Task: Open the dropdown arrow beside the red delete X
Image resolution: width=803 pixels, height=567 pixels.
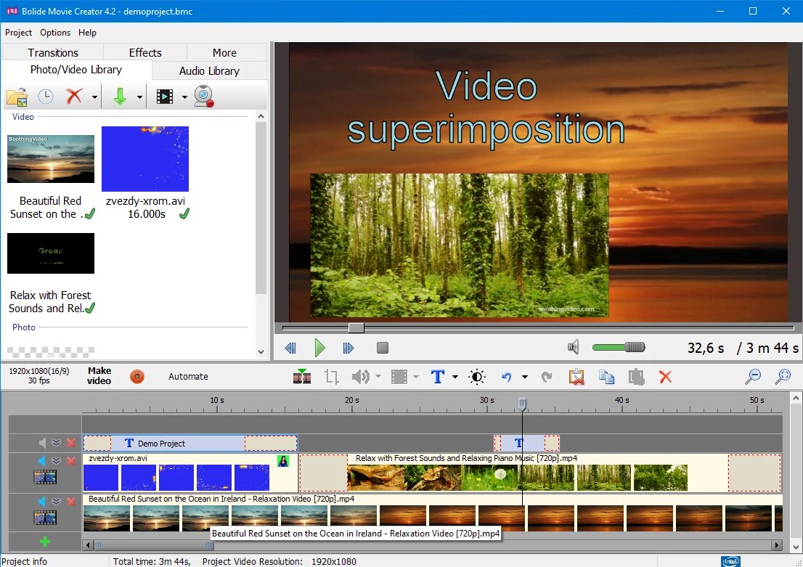Action: (94, 97)
